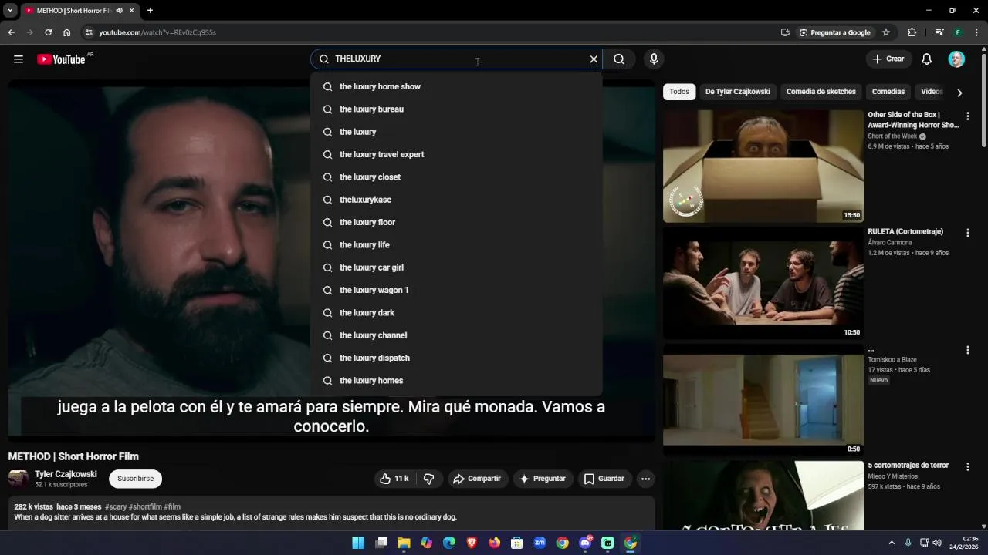Screen dimensions: 988x555
Task: Open options for RULETA video
Action: pyautogui.click(x=968, y=233)
